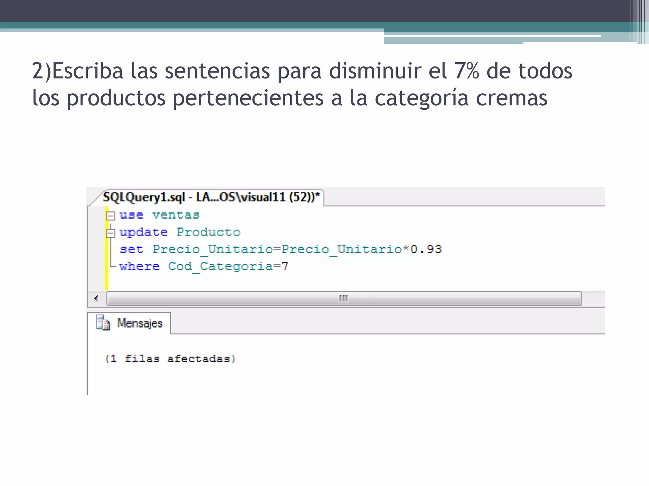Collapse the 'use ventas' code block
Image resolution: width=649 pixels, height=486 pixels.
tap(111, 216)
